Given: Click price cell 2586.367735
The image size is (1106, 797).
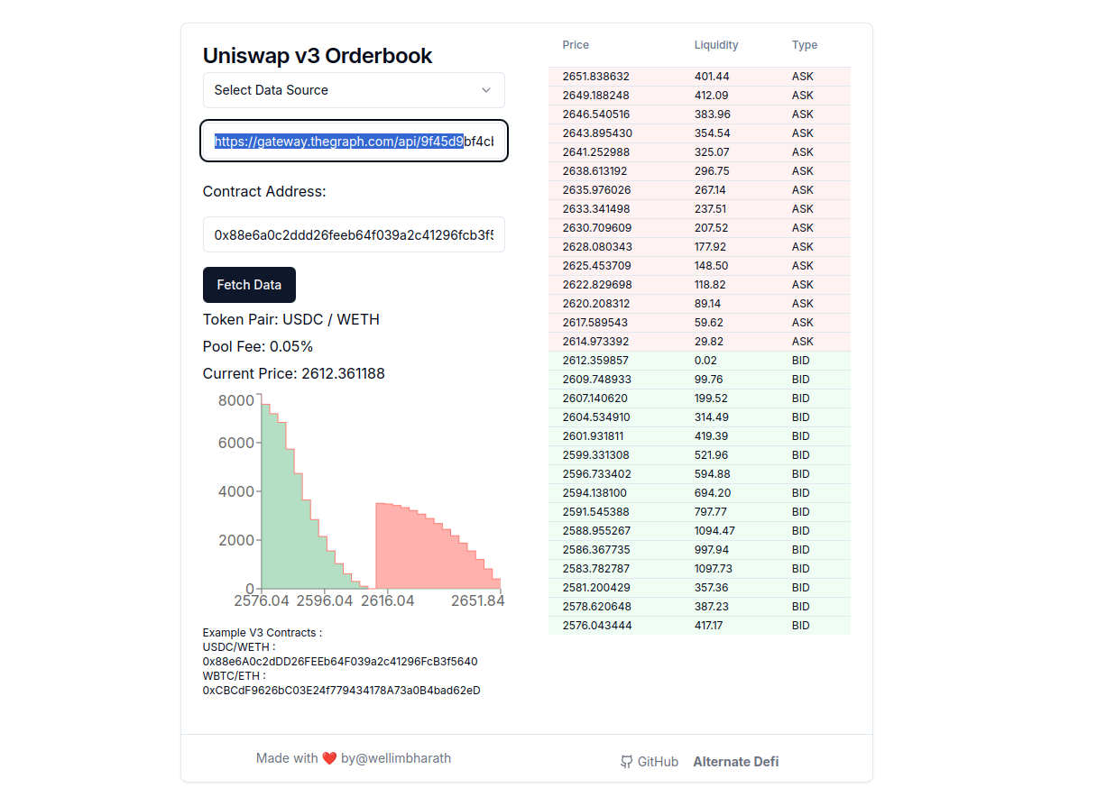Looking at the screenshot, I should [596, 550].
